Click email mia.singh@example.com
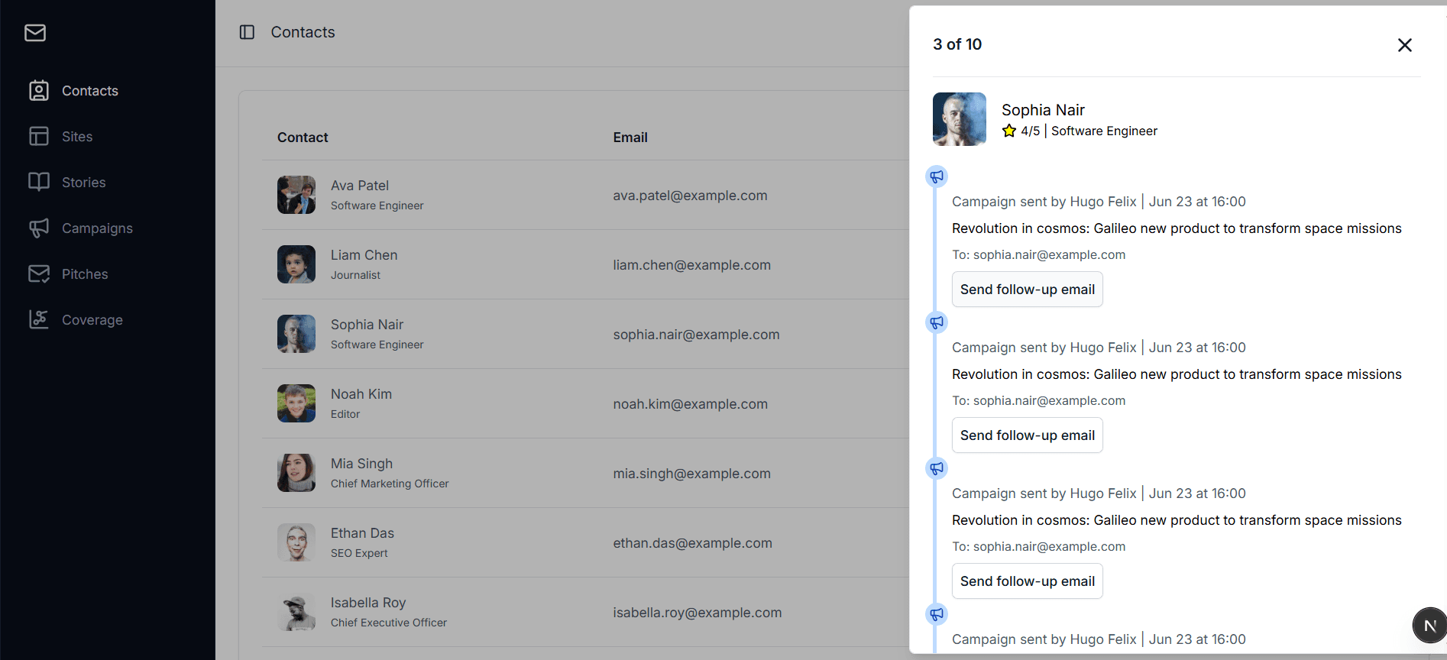 (692, 474)
